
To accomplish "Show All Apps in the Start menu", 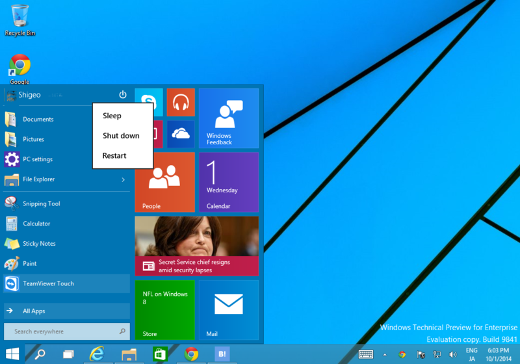I will pyautogui.click(x=67, y=311).
